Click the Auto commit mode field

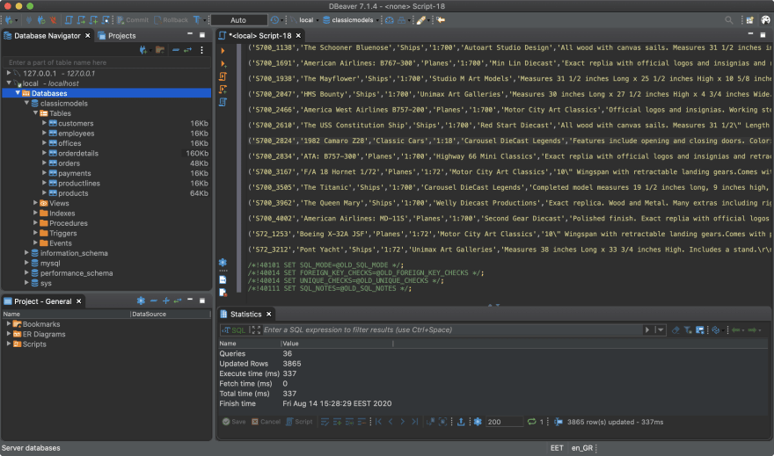pyautogui.click(x=239, y=20)
